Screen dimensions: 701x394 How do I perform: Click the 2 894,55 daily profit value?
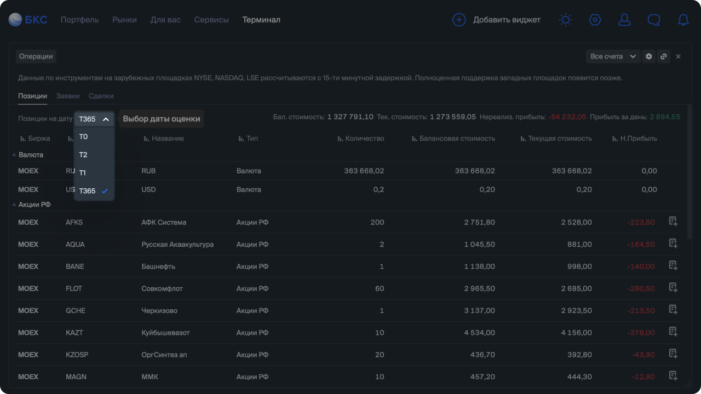(x=665, y=117)
